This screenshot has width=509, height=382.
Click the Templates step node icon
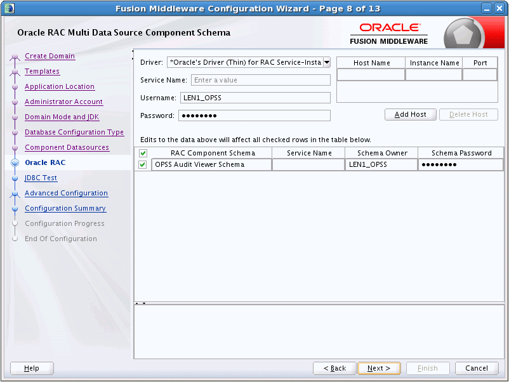pos(15,72)
